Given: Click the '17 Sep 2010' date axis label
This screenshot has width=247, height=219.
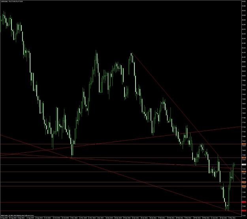Looking at the screenshot, I should [30, 218].
